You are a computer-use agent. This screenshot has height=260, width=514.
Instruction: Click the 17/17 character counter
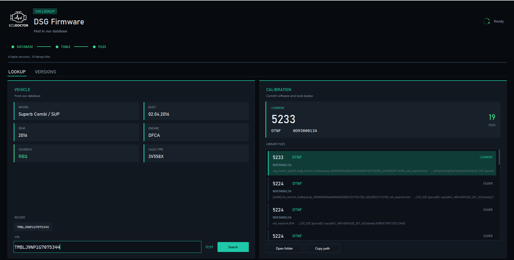click(209, 247)
